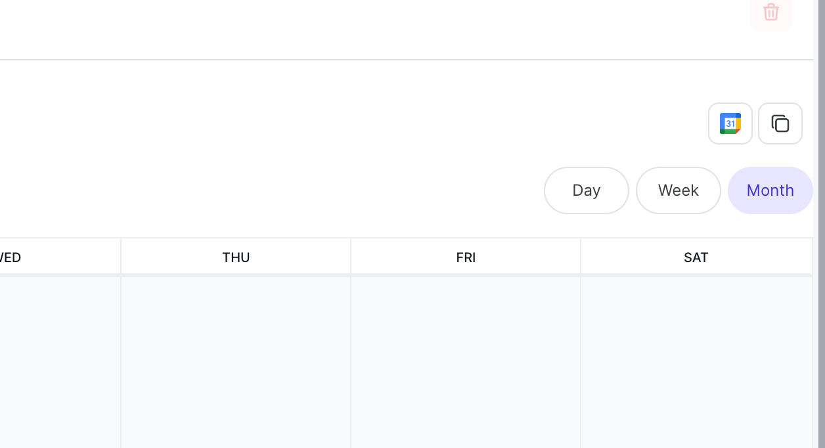Open the Google Calendar sync icon
The image size is (825, 448).
(x=730, y=123)
